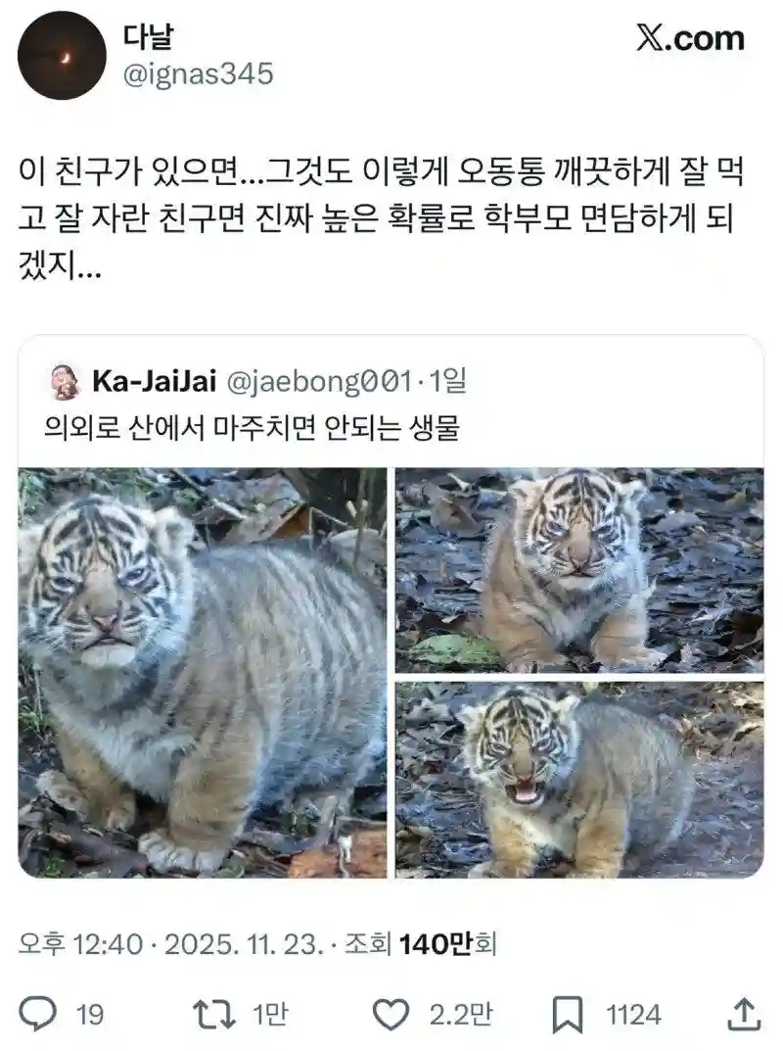783x1051 pixels.
Task: Click the 오후 12:40 timestamp
Action: click(x=81, y=944)
